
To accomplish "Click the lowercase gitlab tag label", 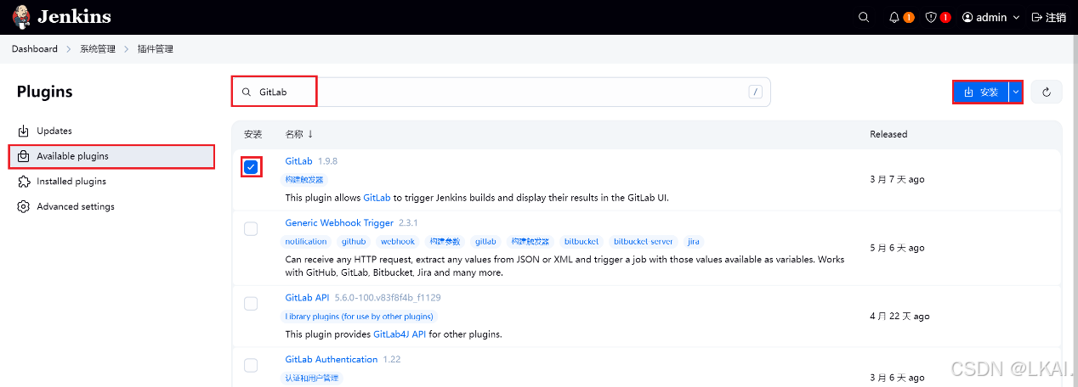I will (485, 242).
